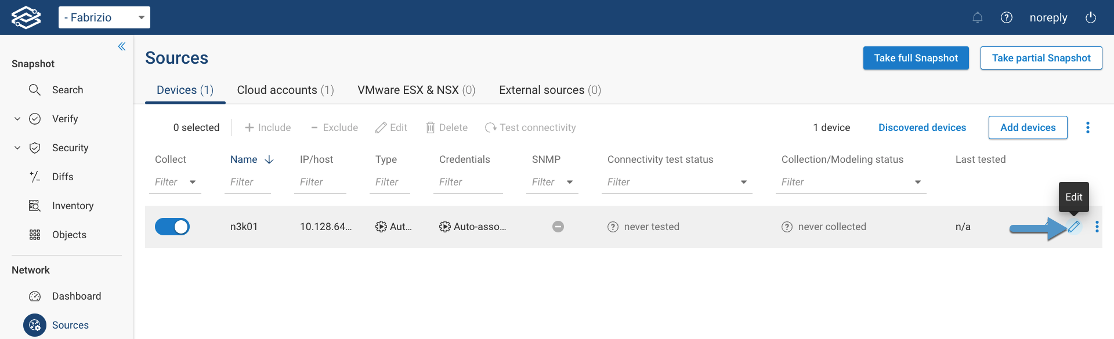Image resolution: width=1114 pixels, height=339 pixels.
Task: Open the Fabrizio network dropdown
Action: click(104, 17)
